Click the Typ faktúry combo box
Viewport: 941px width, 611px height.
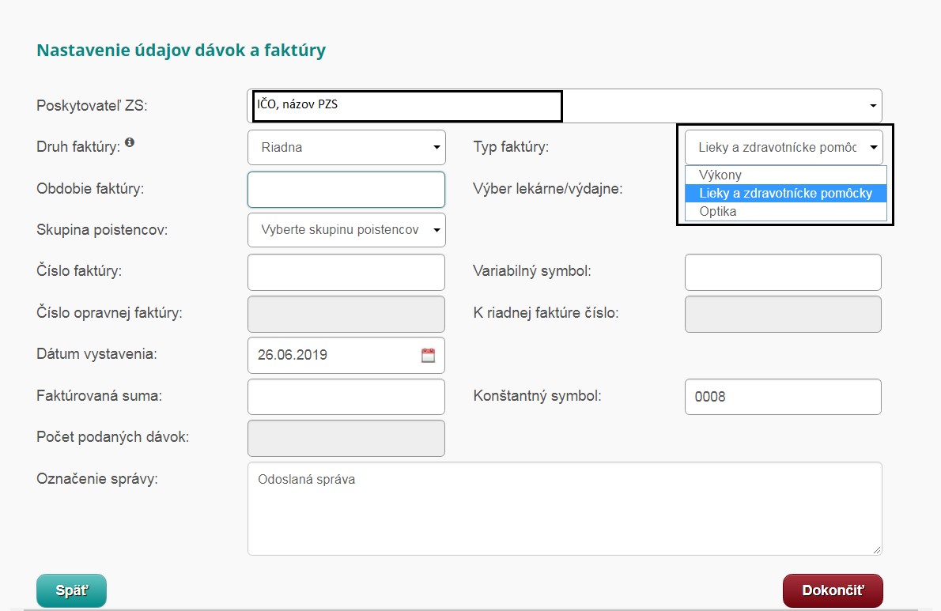point(783,148)
